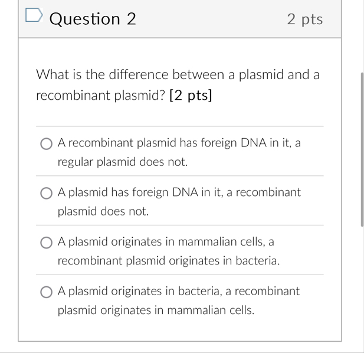Click answer text 'A plasmid has foreign DNA in it'
364x353 pixels.
click(140, 192)
